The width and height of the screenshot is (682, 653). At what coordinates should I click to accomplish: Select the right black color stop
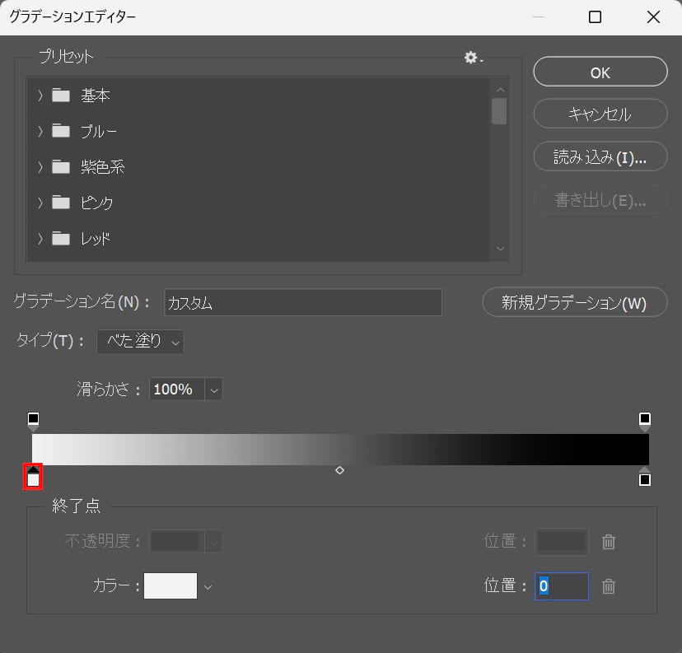tap(647, 478)
